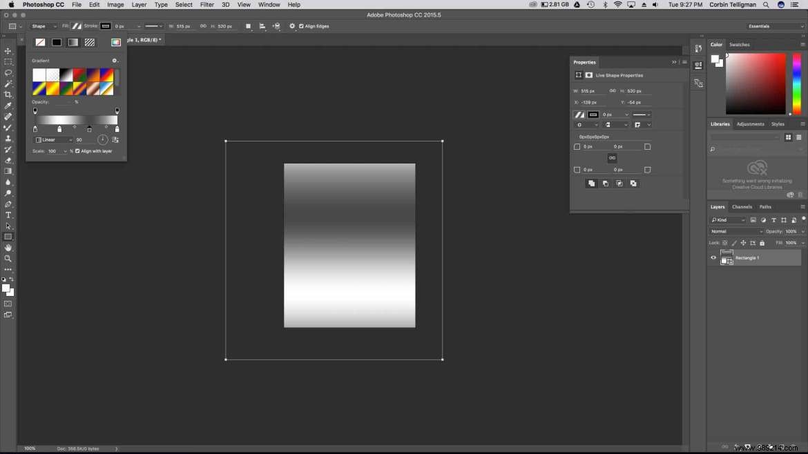Open the Linear gradient style dropdown
808x454 pixels.
52,139
